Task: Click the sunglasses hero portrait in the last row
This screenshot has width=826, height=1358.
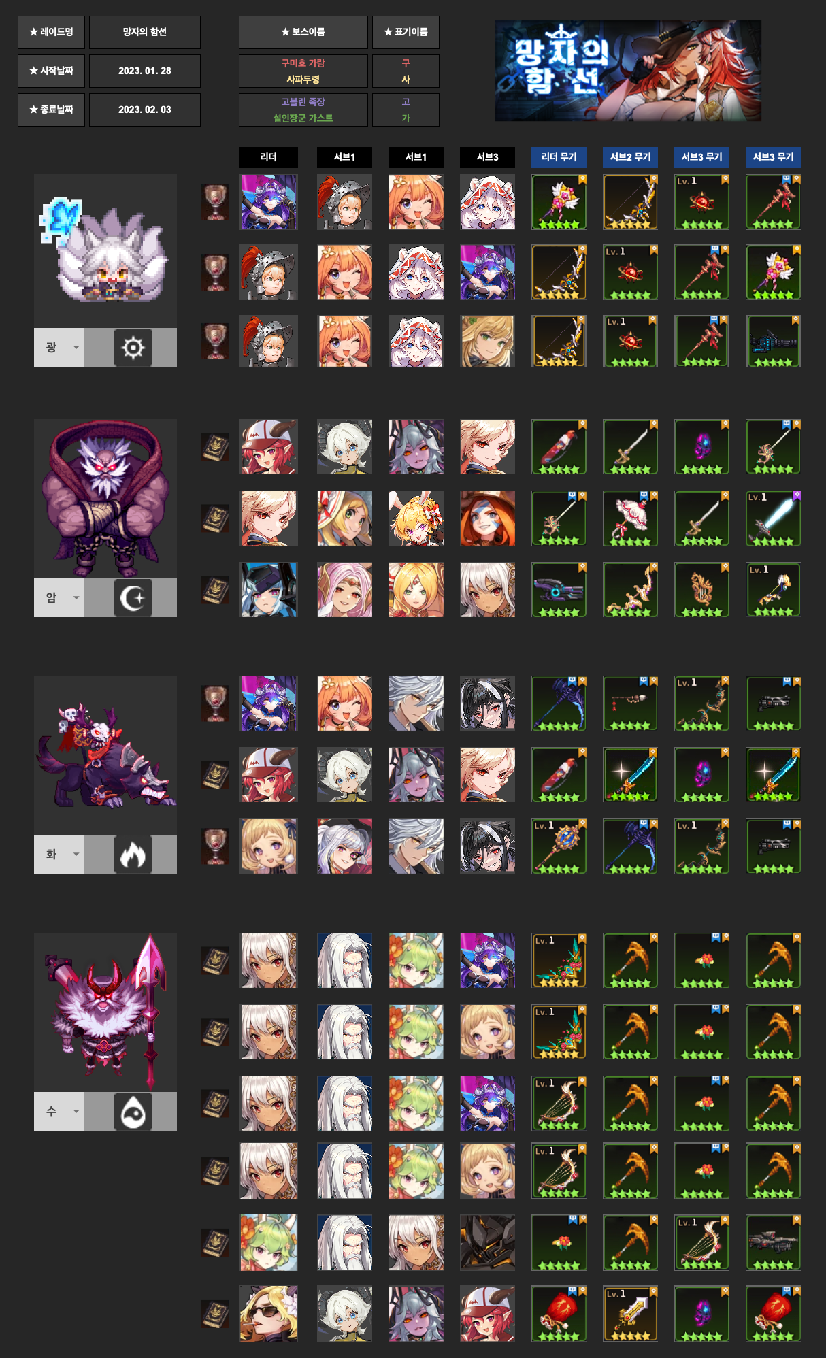Action: coord(268,1314)
